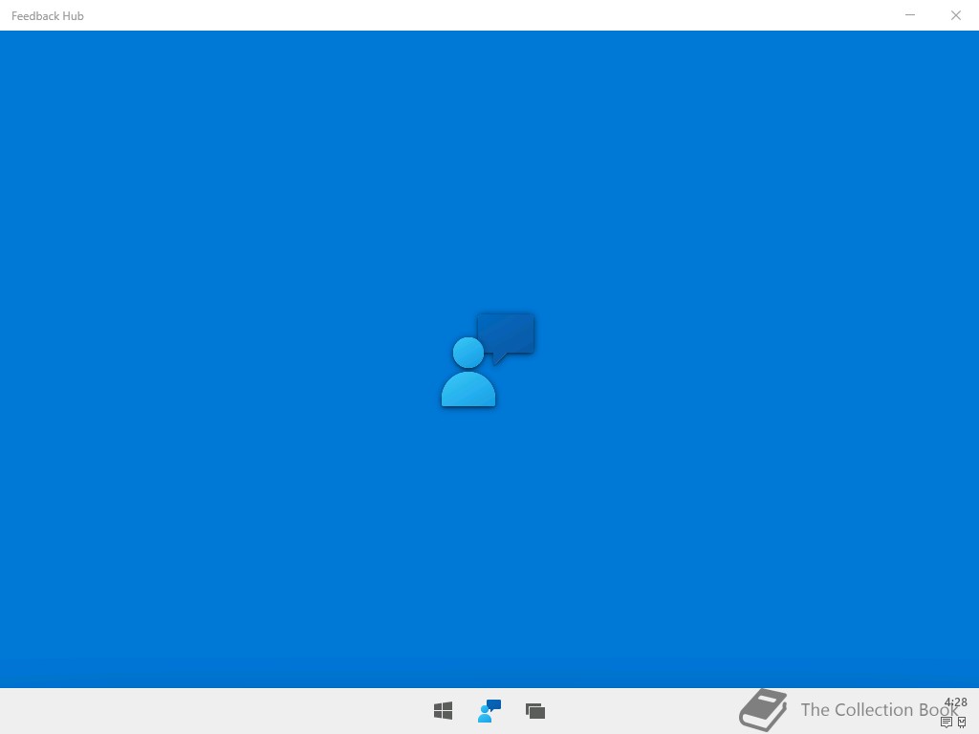The image size is (979, 734).
Task: Open the action center notifications icon
Action: (x=946, y=723)
